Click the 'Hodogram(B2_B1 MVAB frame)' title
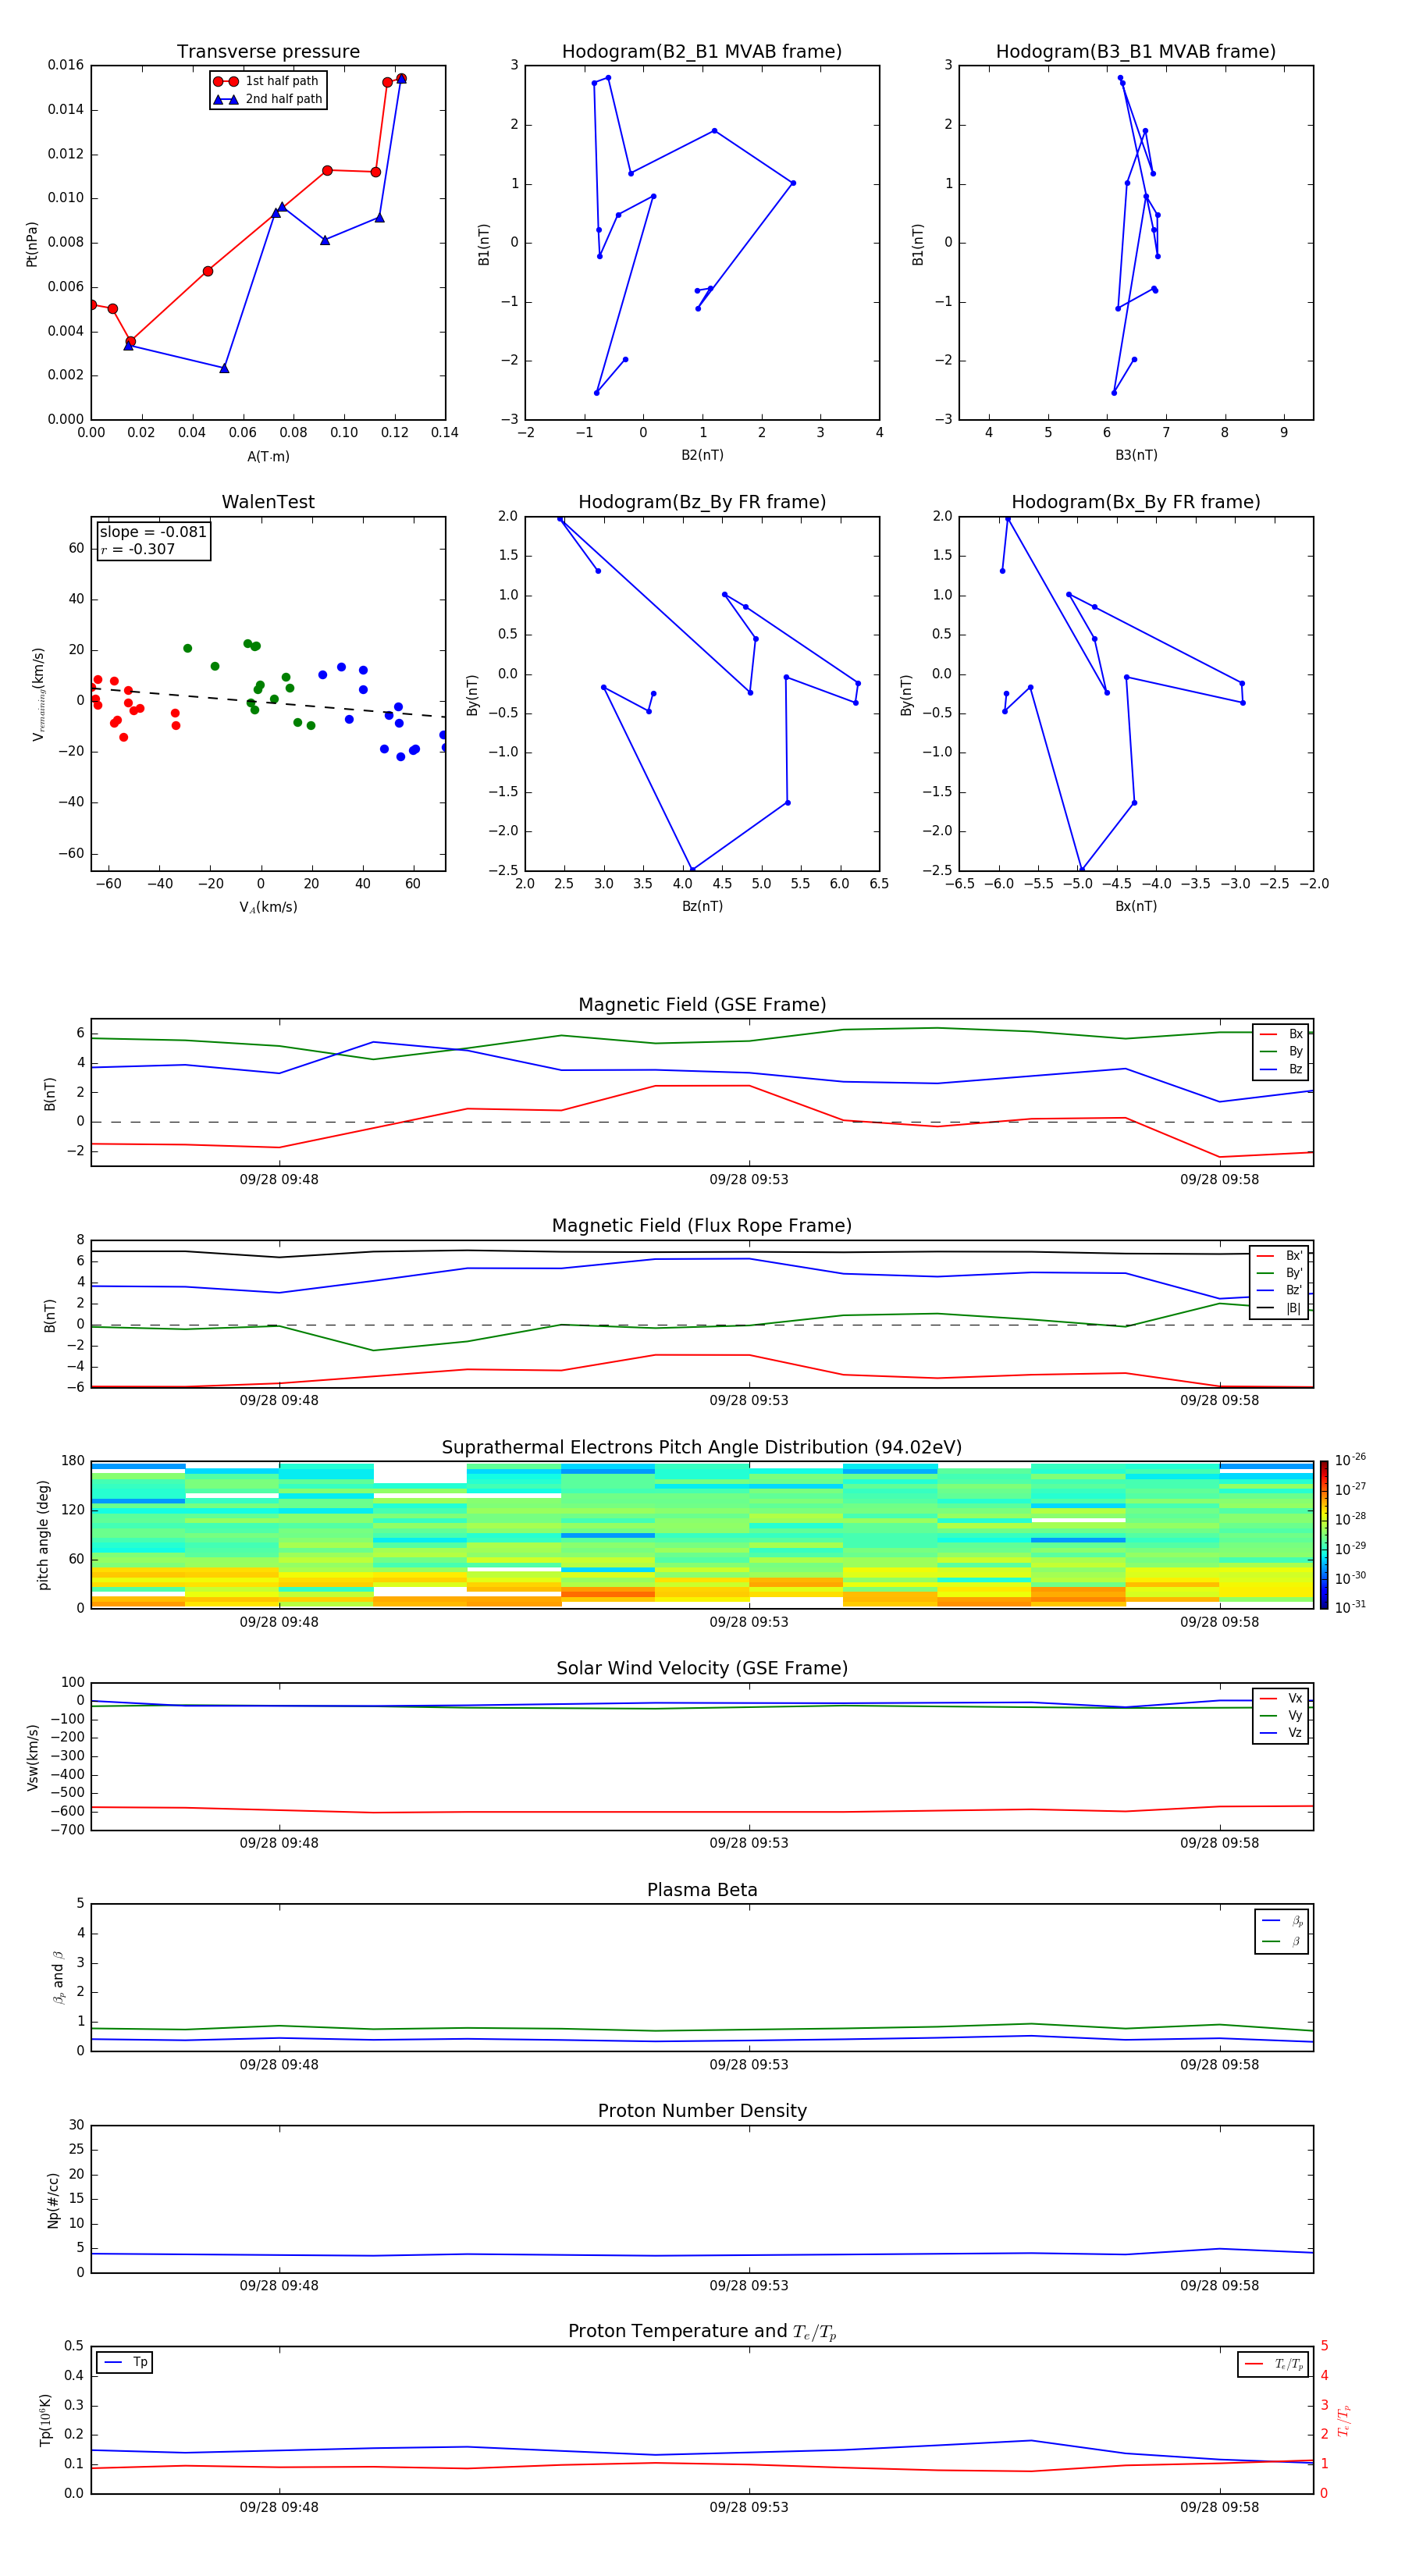 tap(702, 51)
